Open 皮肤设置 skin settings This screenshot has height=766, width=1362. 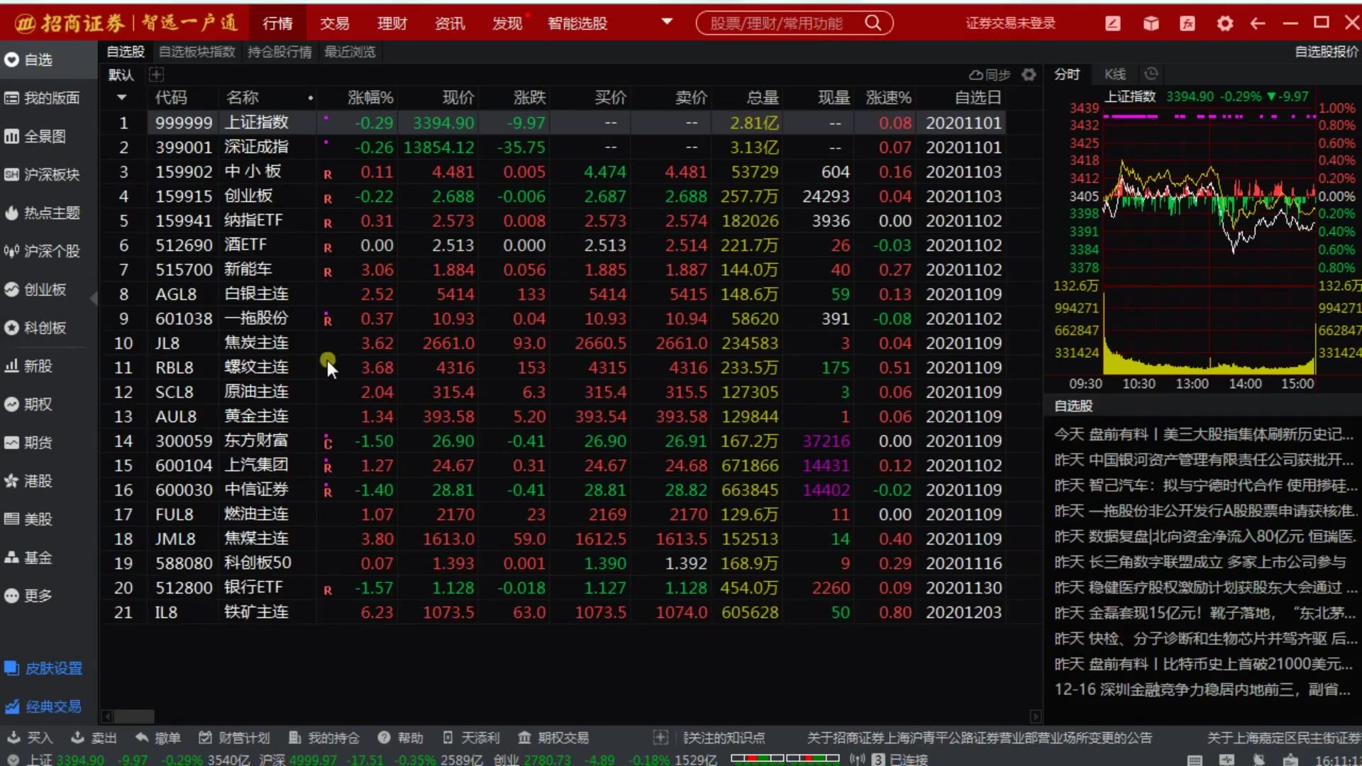coord(43,668)
